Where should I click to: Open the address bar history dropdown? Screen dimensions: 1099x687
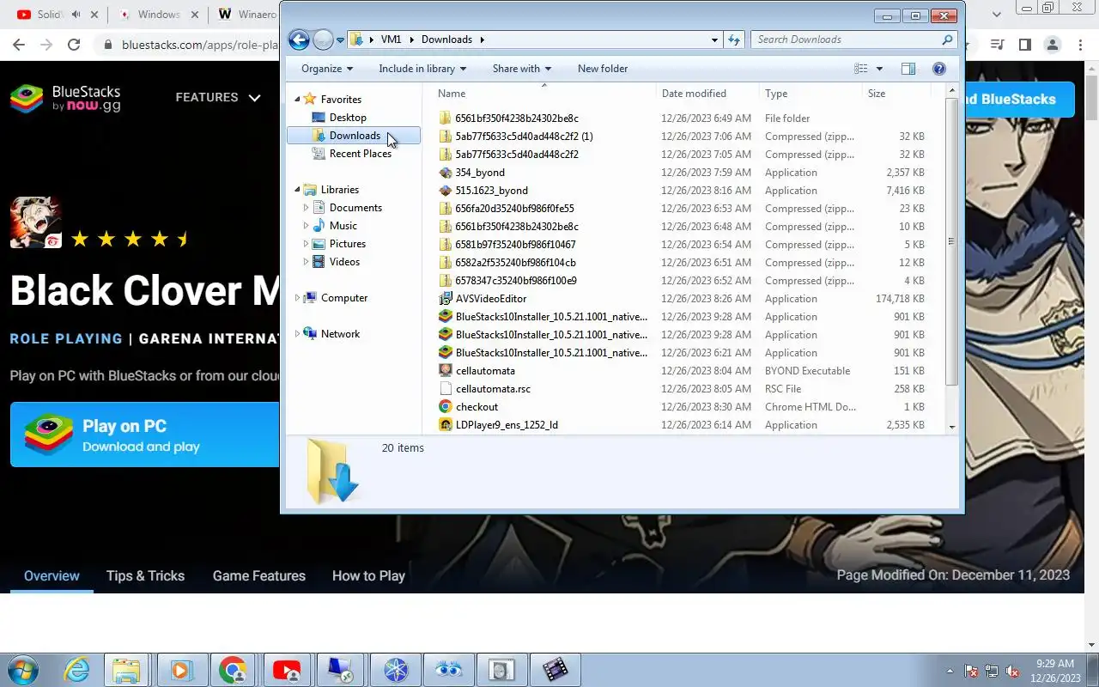[x=714, y=40]
